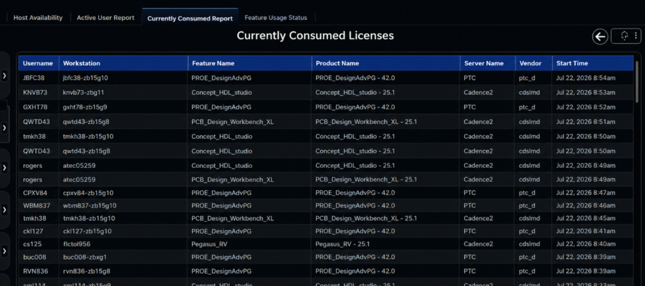The height and width of the screenshot is (286, 645).
Task: Click workstation buc008-zbxg1
Action: pyautogui.click(x=85, y=257)
